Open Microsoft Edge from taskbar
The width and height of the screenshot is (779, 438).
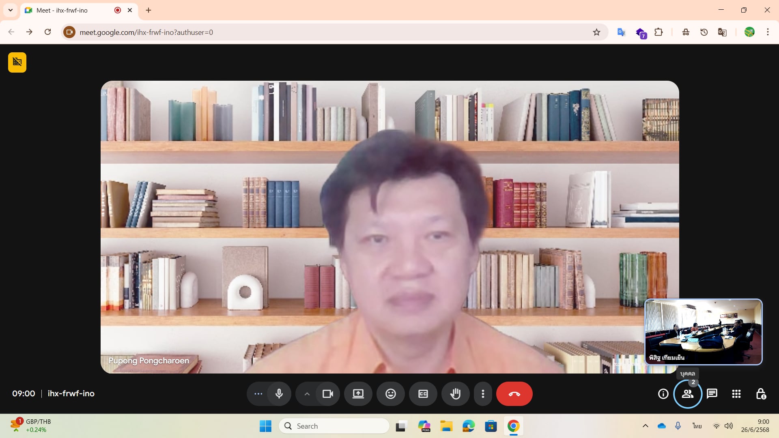(469, 426)
